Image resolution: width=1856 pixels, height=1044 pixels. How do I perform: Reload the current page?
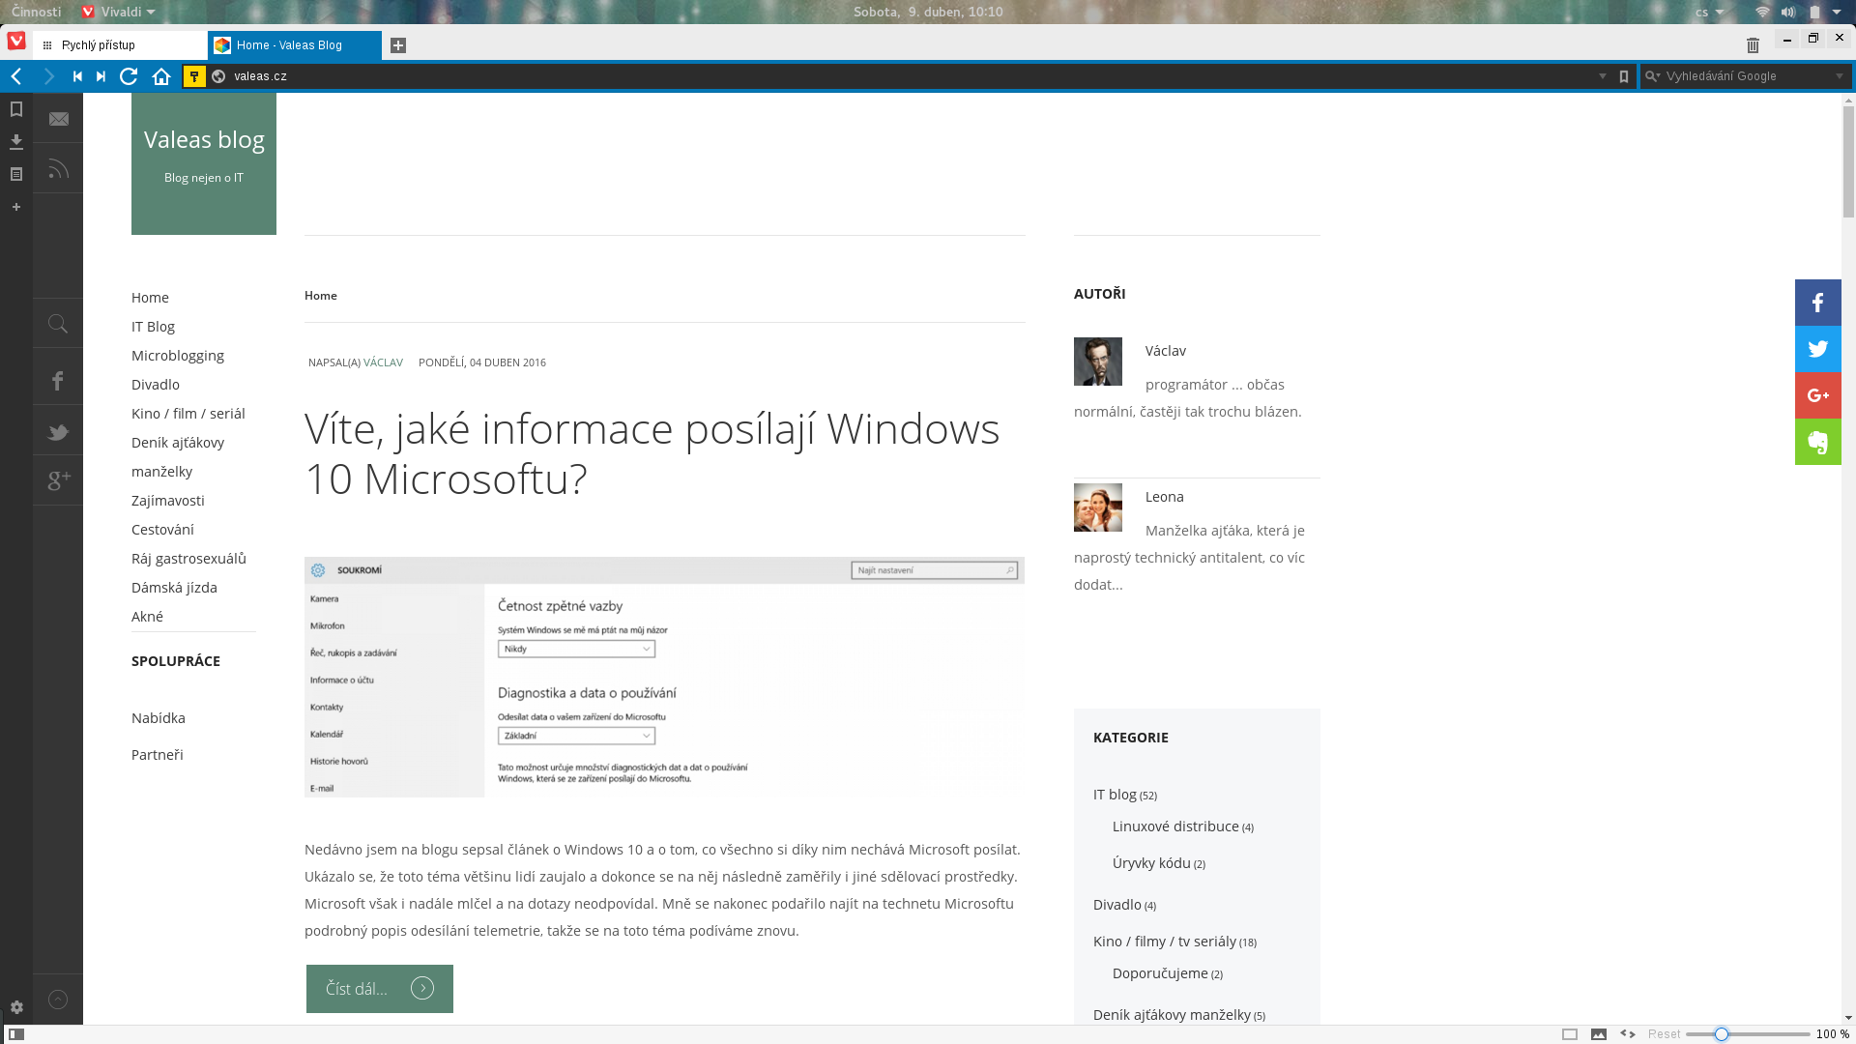(x=129, y=76)
